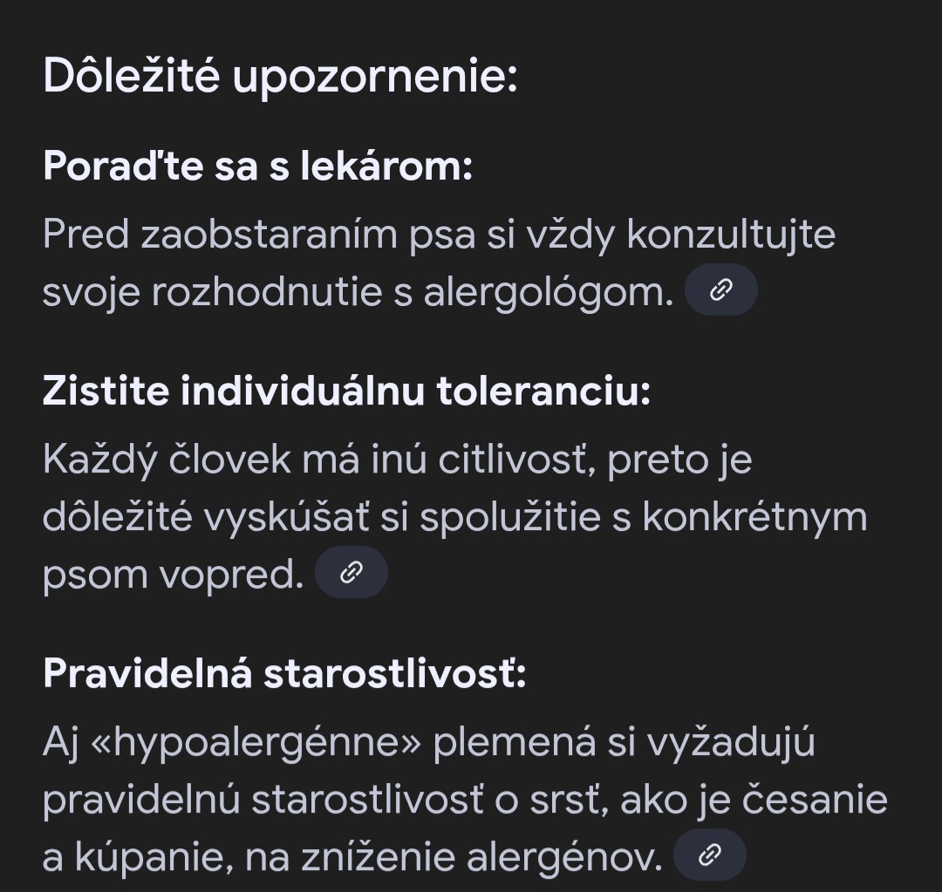
Task: Click the word 'konzultujte' in first paragraph
Action: pyautogui.click(x=731, y=235)
